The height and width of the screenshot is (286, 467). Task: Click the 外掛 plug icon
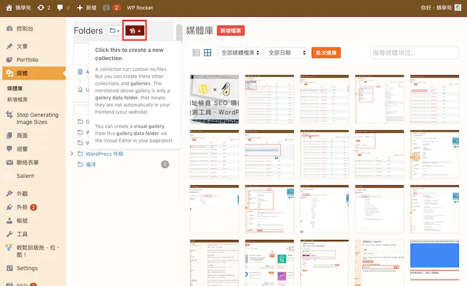pyautogui.click(x=9, y=207)
